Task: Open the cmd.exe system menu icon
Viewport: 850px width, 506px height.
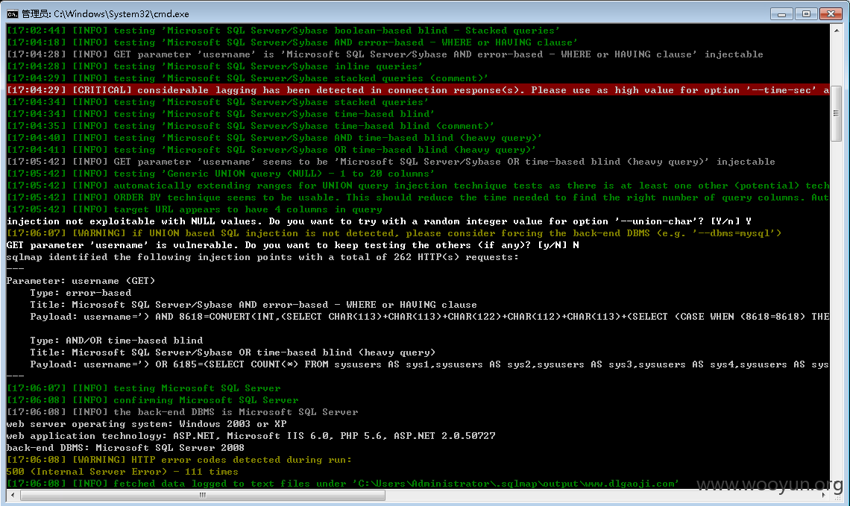Action: (13, 13)
